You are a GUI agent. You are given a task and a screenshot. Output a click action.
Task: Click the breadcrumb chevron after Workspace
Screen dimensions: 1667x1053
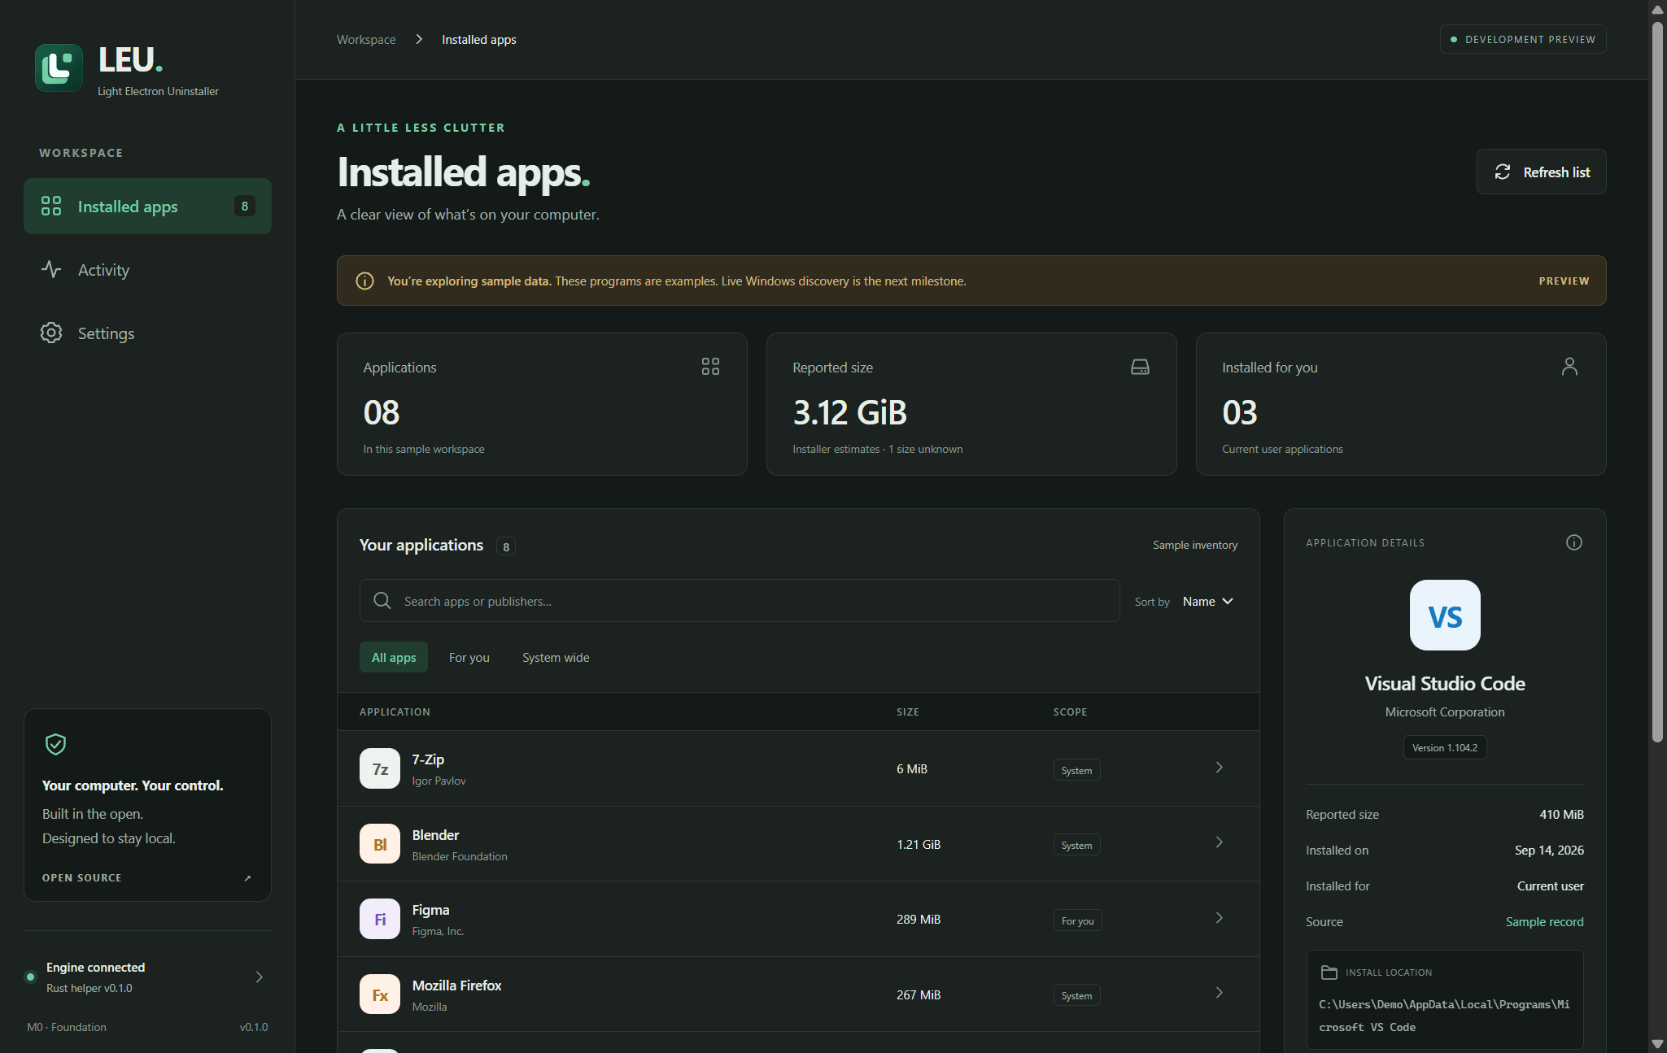(419, 39)
